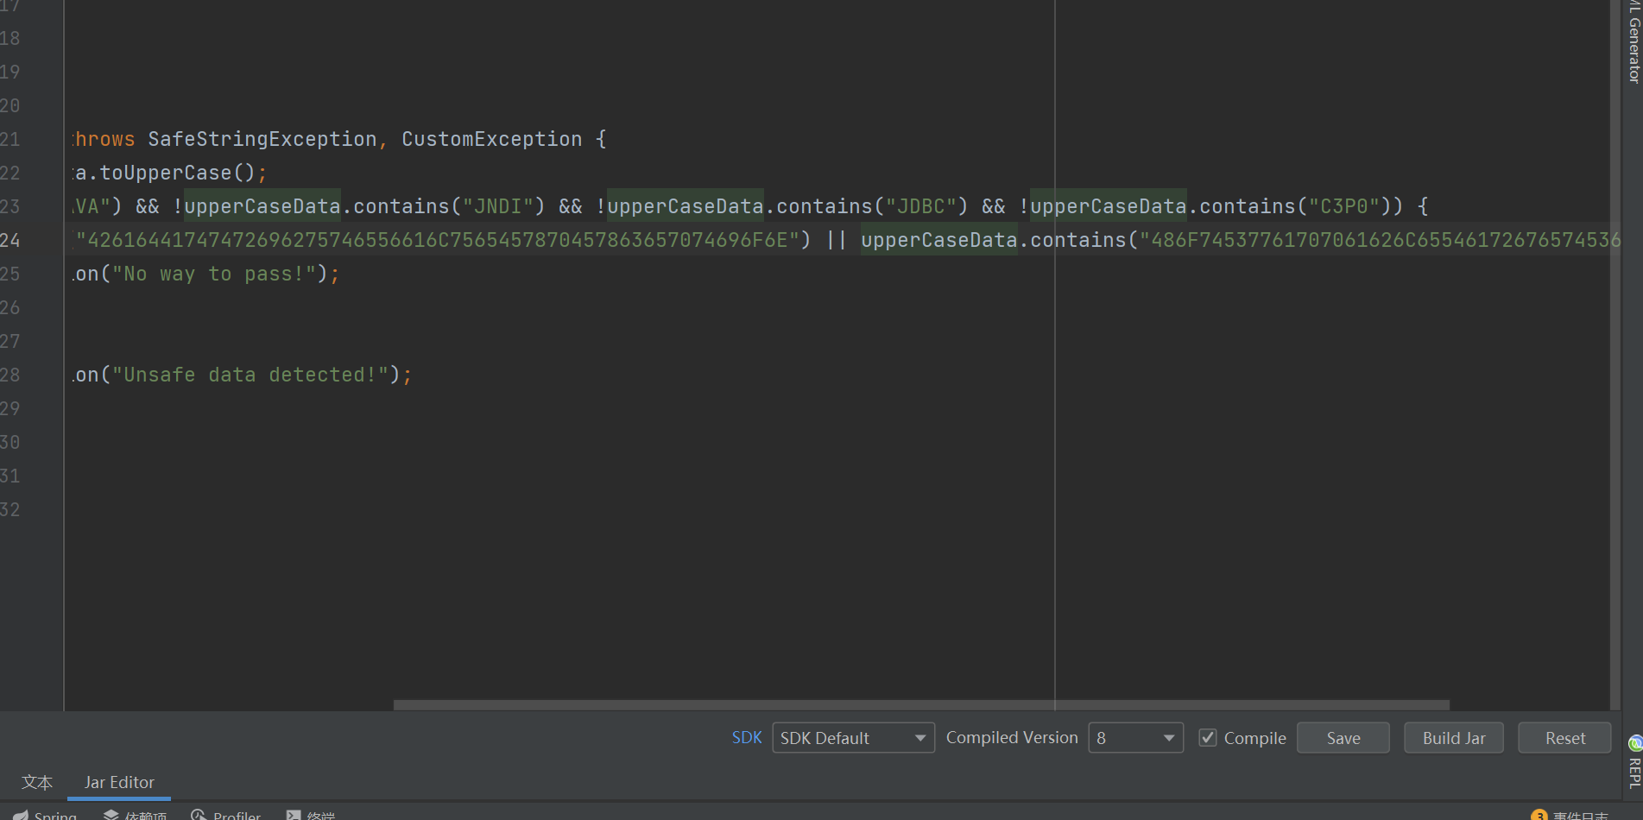The width and height of the screenshot is (1643, 820).
Task: Reset the Jar Editor changes
Action: coord(1564,738)
